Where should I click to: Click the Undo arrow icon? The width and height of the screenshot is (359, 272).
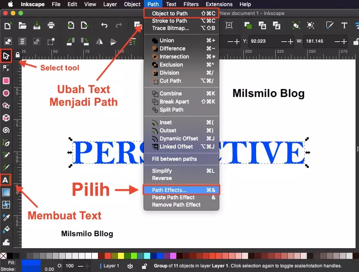tap(104, 25)
